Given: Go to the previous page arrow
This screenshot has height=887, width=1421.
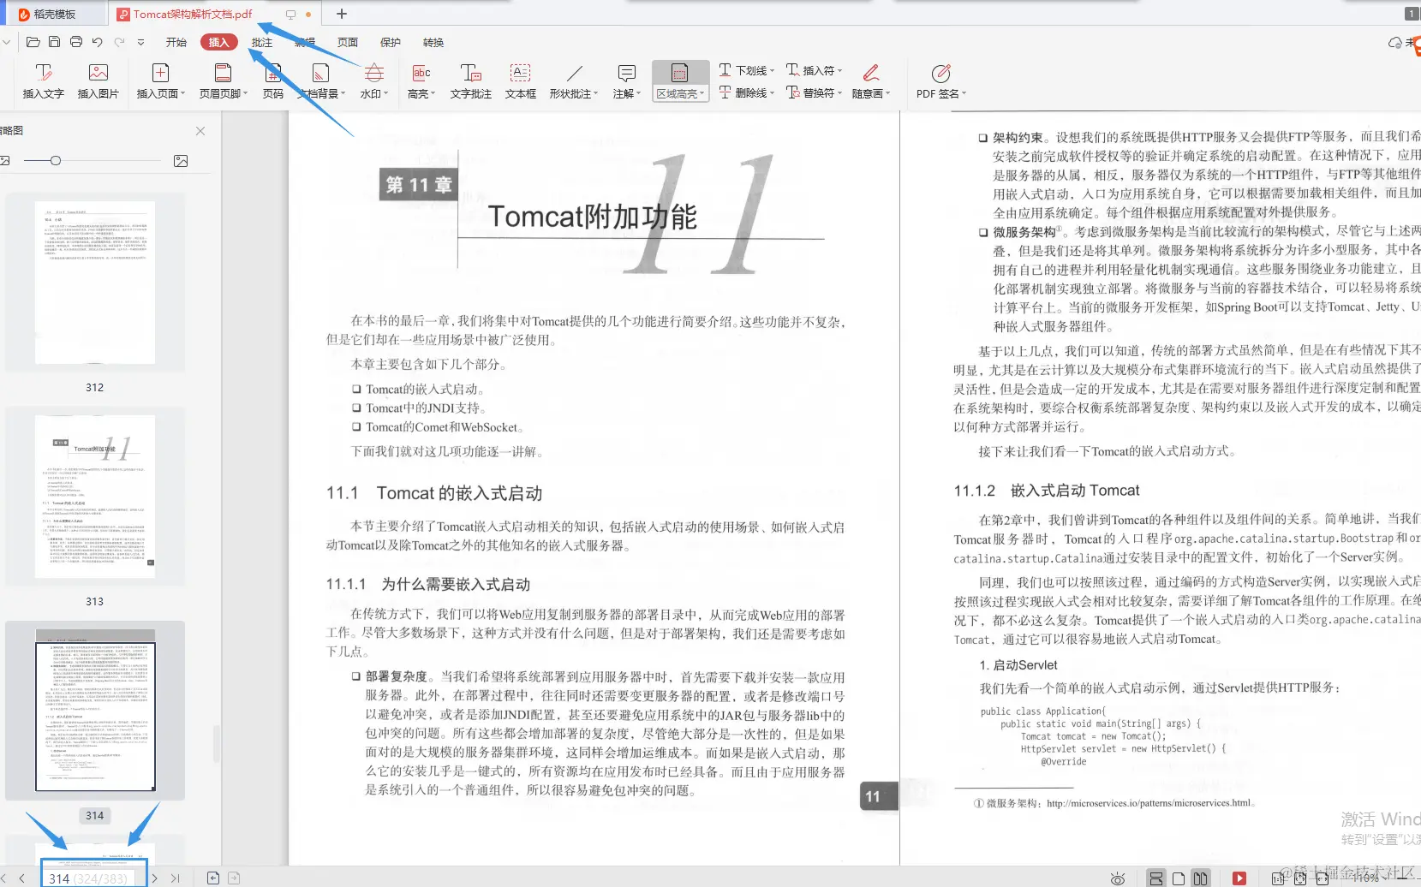Looking at the screenshot, I should pos(21,878).
